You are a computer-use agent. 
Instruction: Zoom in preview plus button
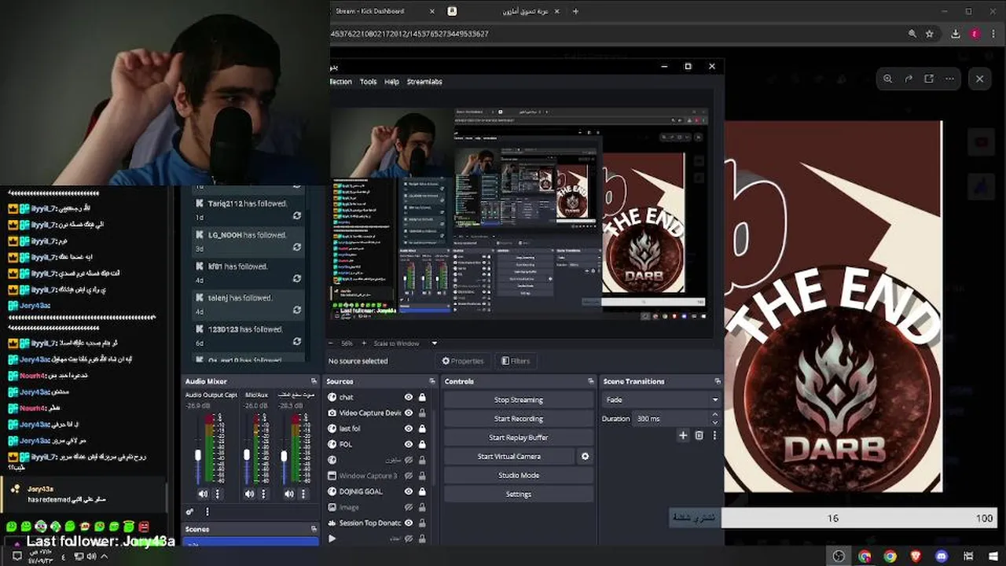362,344
